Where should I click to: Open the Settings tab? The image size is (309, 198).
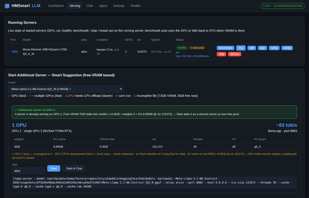pos(119,6)
